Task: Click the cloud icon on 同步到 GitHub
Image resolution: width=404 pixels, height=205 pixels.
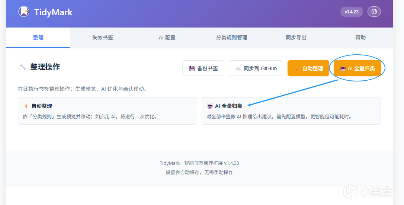Action: coord(238,68)
